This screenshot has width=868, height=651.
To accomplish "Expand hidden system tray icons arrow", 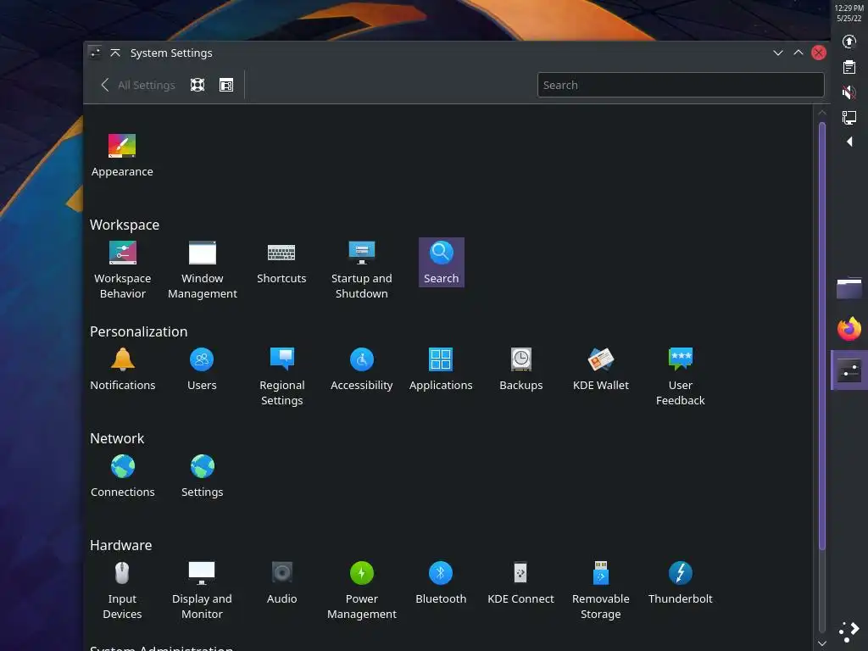I will click(x=849, y=142).
